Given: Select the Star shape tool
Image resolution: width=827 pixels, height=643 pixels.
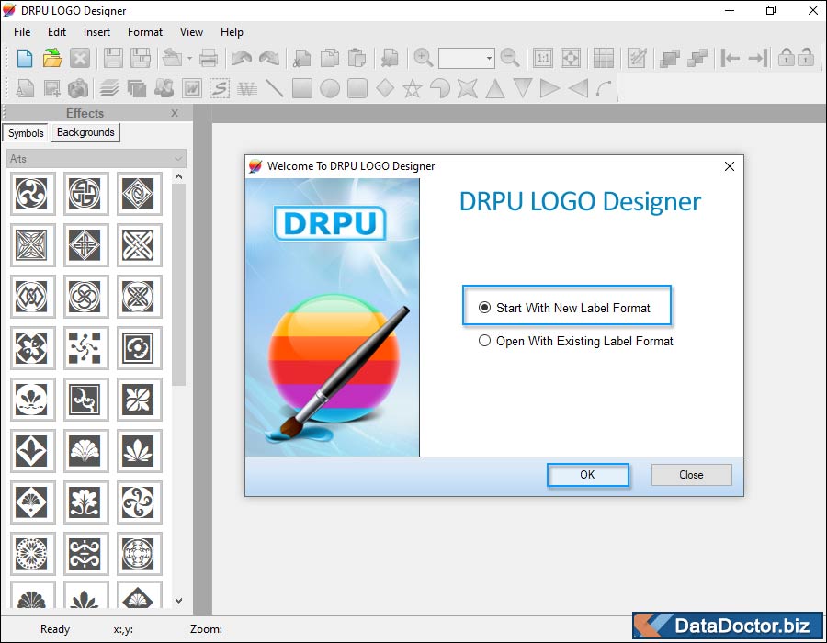Looking at the screenshot, I should pos(413,88).
